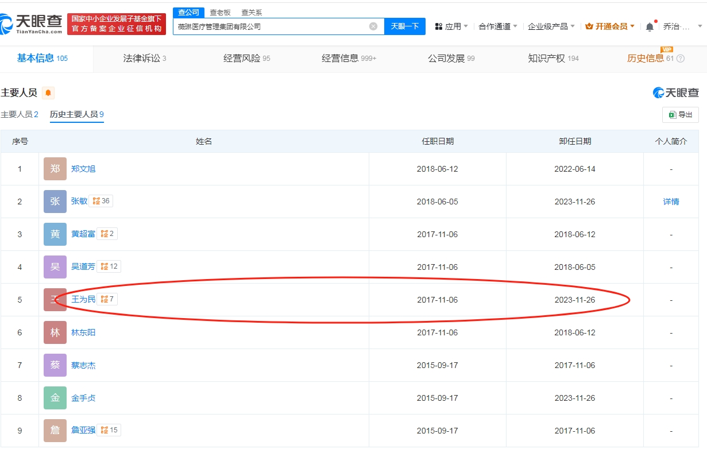The image size is (707, 449).
Task: Switch to 公司发展 tab
Action: [x=451, y=59]
